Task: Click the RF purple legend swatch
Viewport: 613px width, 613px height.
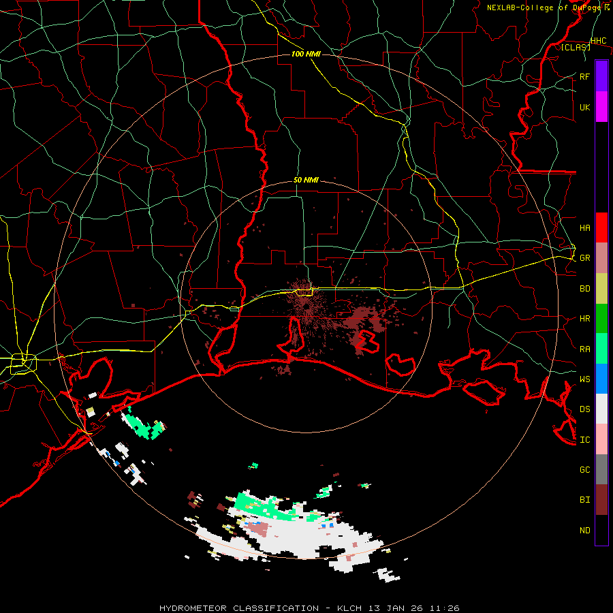Action: coord(601,76)
